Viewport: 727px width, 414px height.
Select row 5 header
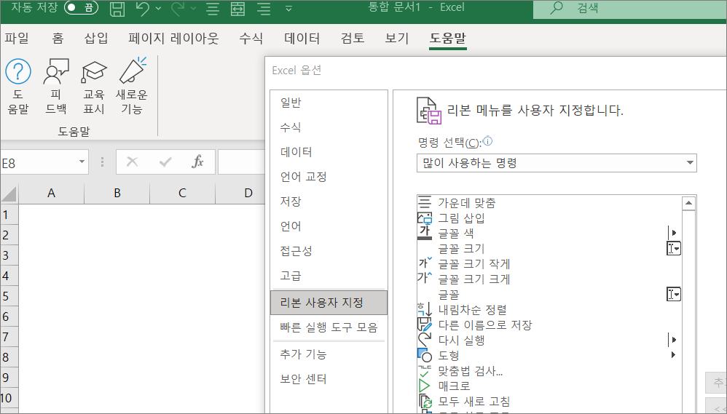pyautogui.click(x=9, y=296)
